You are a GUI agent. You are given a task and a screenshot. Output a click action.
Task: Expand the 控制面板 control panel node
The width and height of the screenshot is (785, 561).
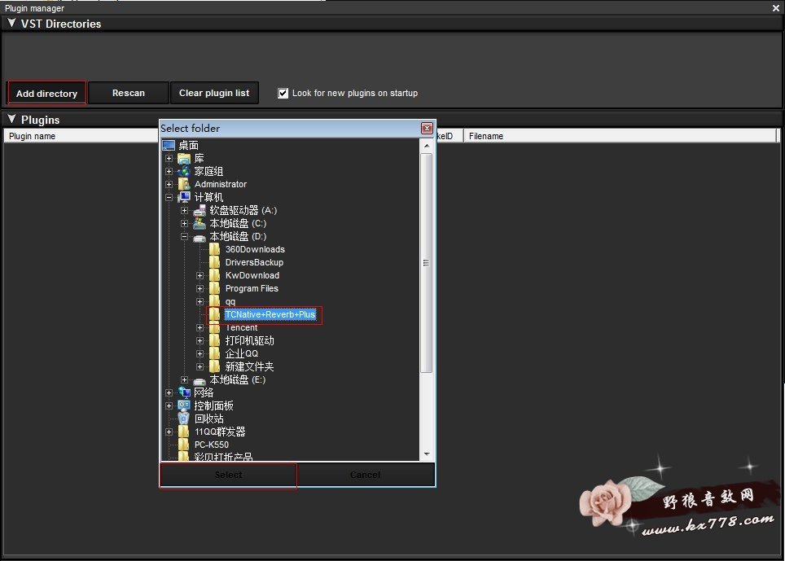169,405
